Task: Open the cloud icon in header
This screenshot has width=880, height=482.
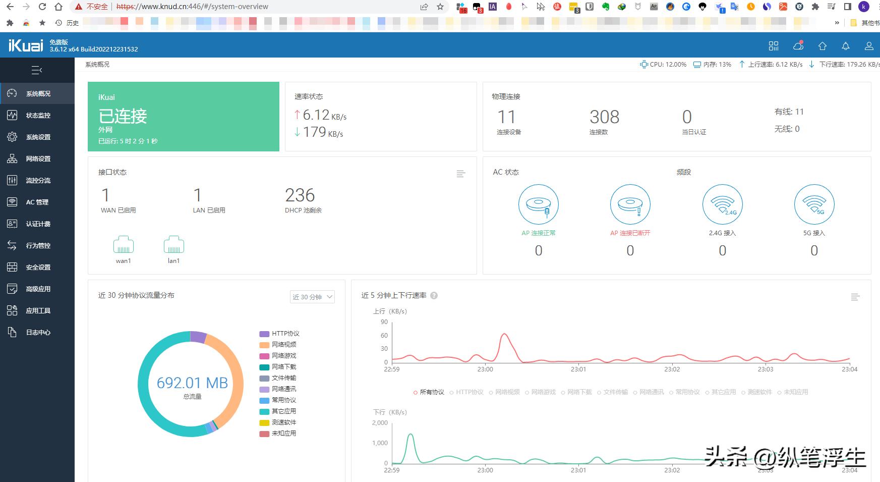Action: click(x=798, y=46)
